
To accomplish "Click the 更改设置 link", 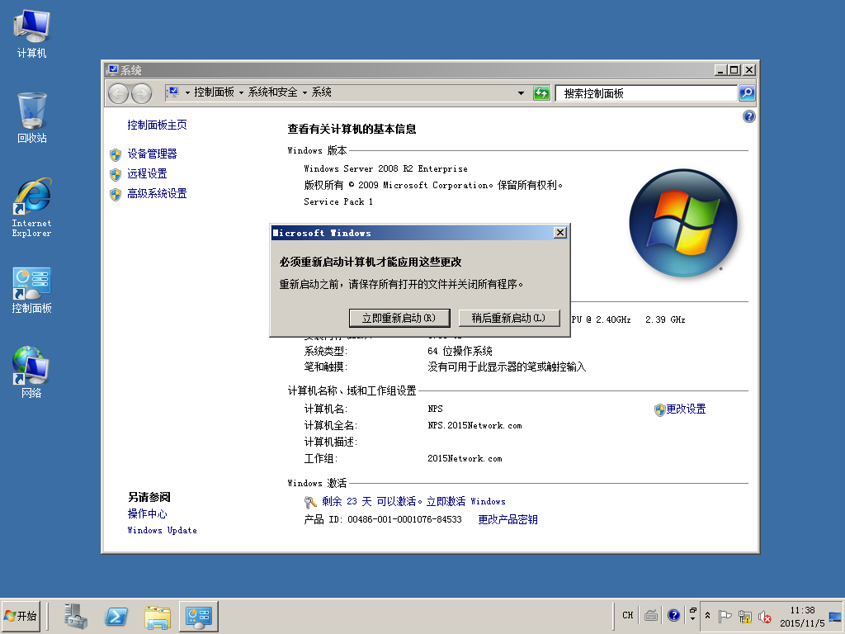I will pos(686,409).
